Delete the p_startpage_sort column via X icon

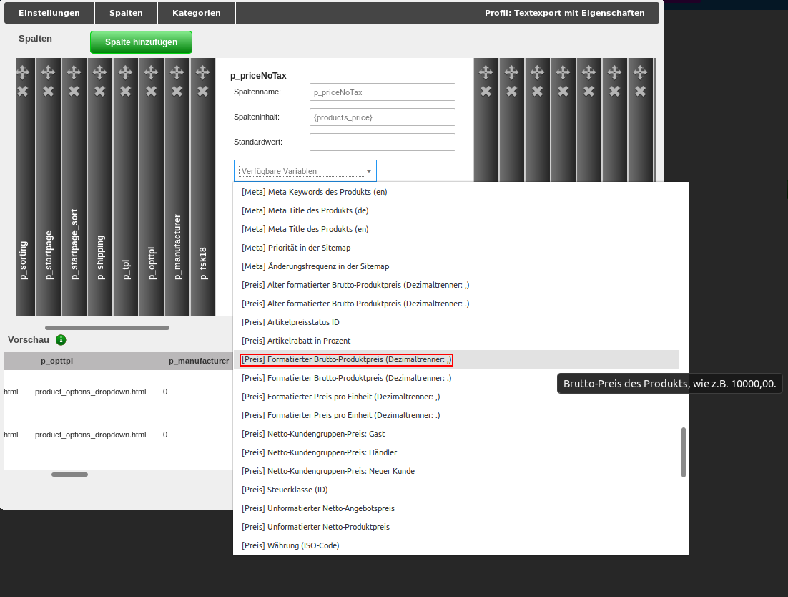(x=74, y=90)
